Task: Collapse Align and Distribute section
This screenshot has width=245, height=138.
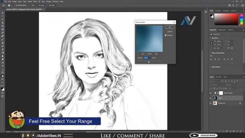Action: tap(210, 53)
